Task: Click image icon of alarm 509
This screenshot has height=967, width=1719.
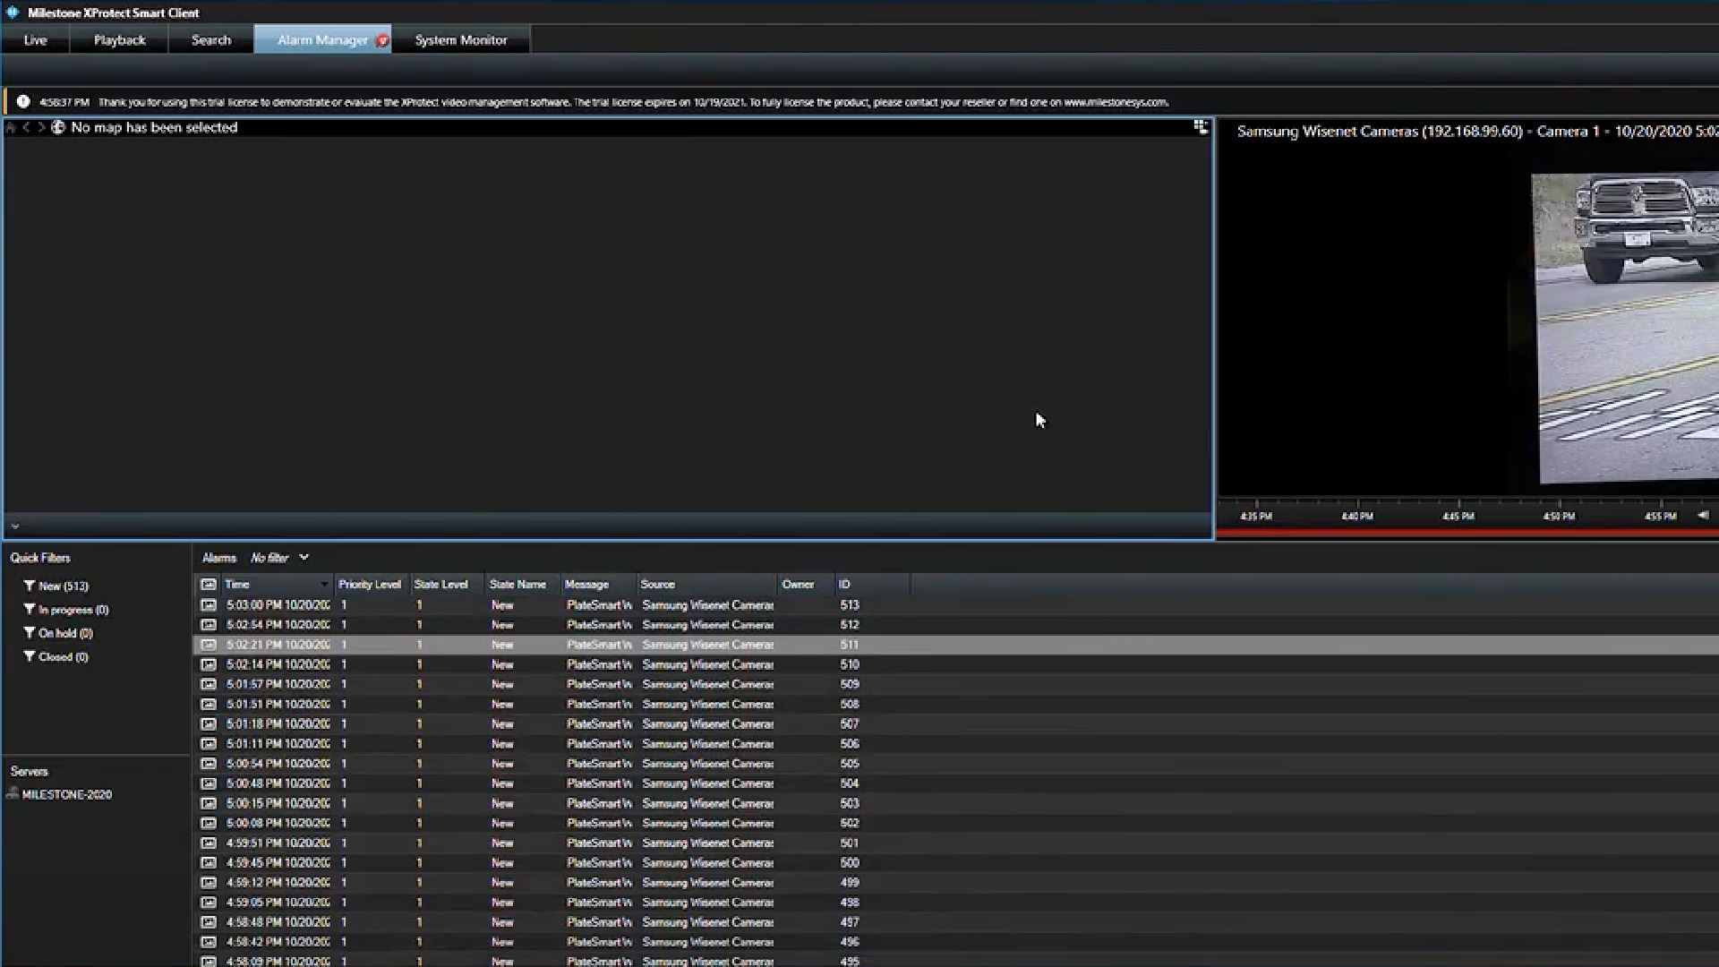Action: coord(209,684)
